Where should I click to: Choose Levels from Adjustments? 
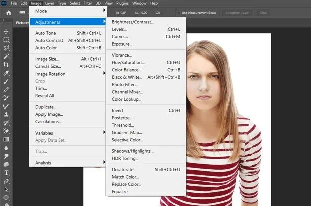coord(146,29)
